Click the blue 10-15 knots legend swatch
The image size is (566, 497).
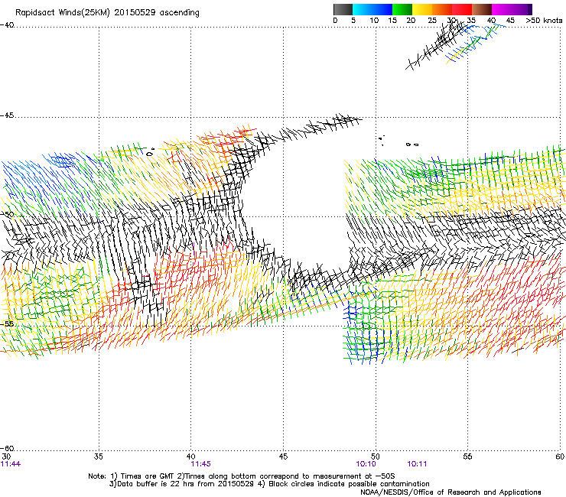[x=382, y=9]
